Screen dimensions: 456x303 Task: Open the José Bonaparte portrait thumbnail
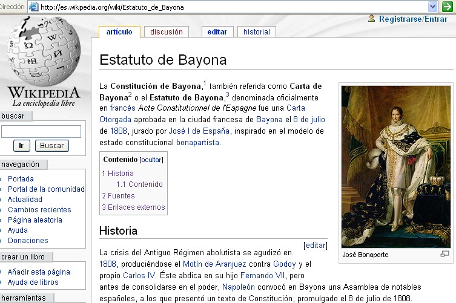(396, 166)
